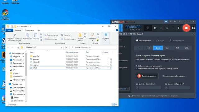Switch to the Видео tab in Bandicam
Screen dimensions: 199x112
160,40
